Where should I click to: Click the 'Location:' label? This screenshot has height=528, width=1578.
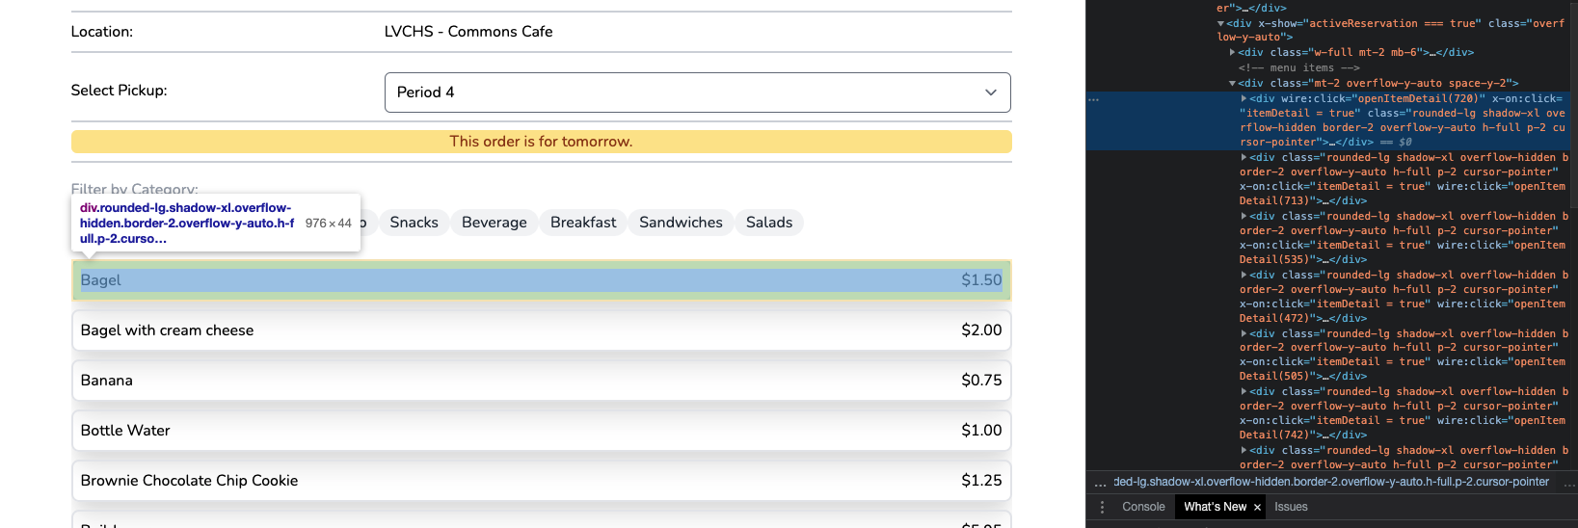102,32
